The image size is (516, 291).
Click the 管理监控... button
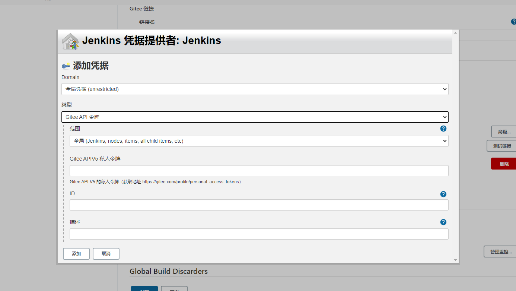point(500,252)
